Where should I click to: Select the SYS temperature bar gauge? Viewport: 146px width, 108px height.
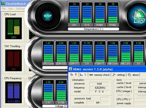coord(87,14)
